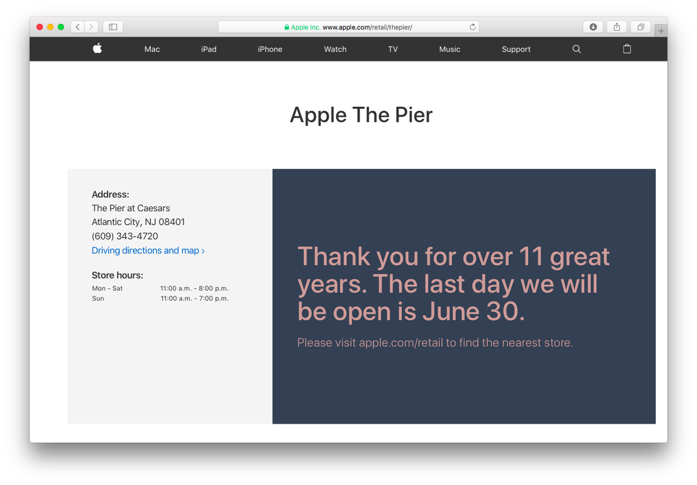Click the apple.com/retail/thepier address field
697x485 pixels.
point(348,27)
